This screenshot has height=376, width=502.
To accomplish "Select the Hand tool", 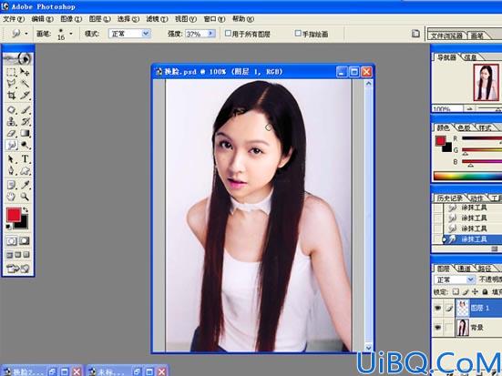I will (x=12, y=196).
